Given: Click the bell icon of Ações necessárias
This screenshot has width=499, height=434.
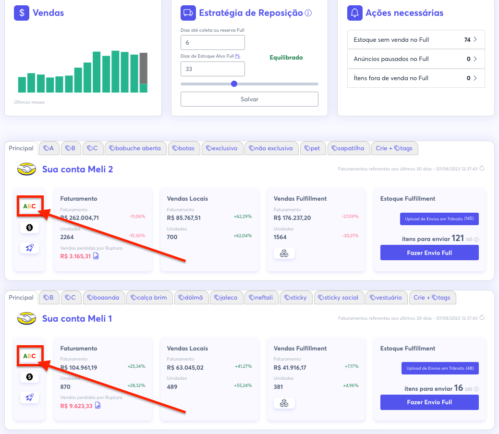Looking at the screenshot, I should [x=354, y=13].
